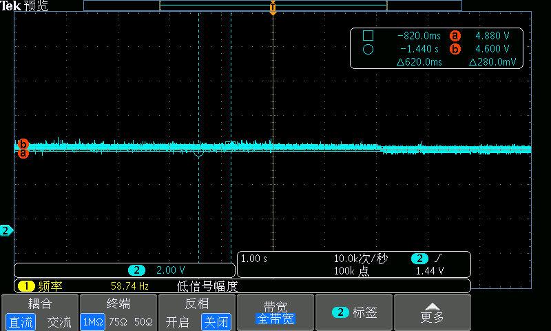Choose 50Ω termination
The height and width of the screenshot is (331, 551).
143,322
